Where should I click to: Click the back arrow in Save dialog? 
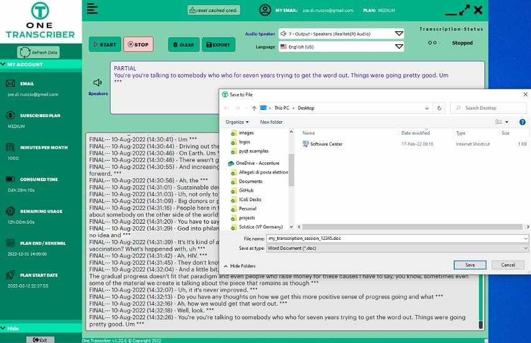coord(226,108)
